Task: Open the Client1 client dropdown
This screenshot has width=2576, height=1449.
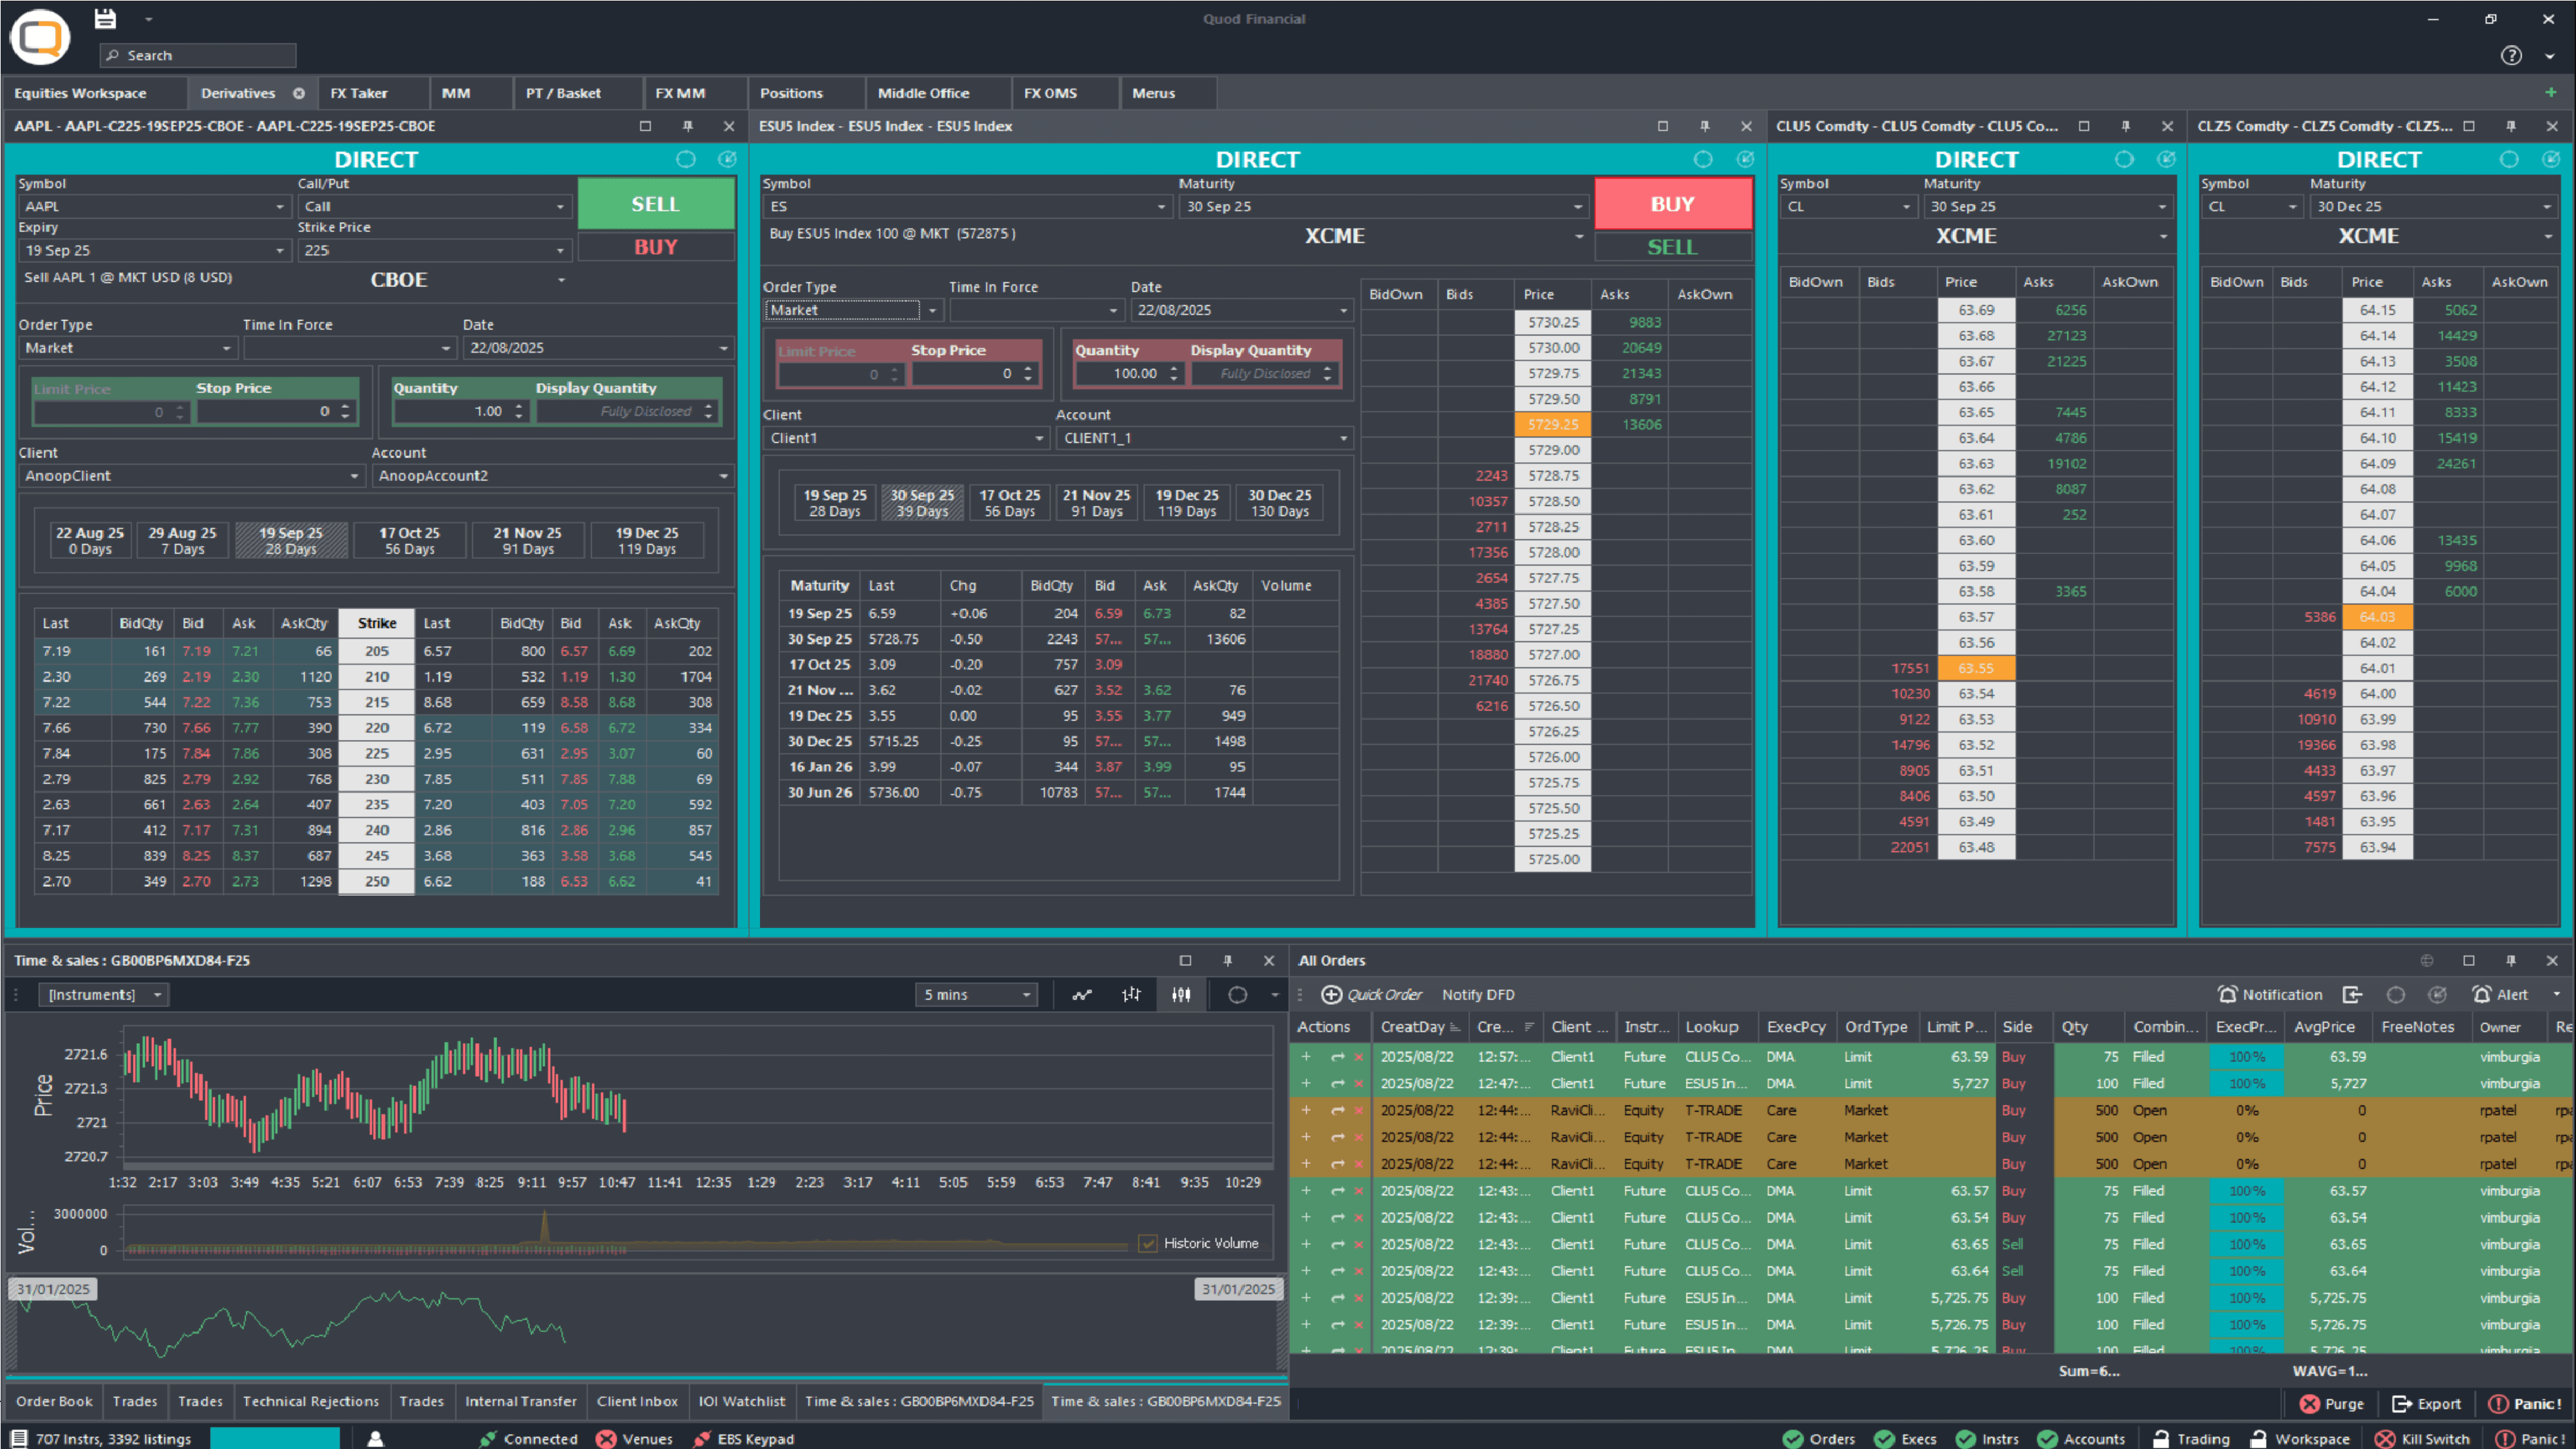Action: [1038, 438]
